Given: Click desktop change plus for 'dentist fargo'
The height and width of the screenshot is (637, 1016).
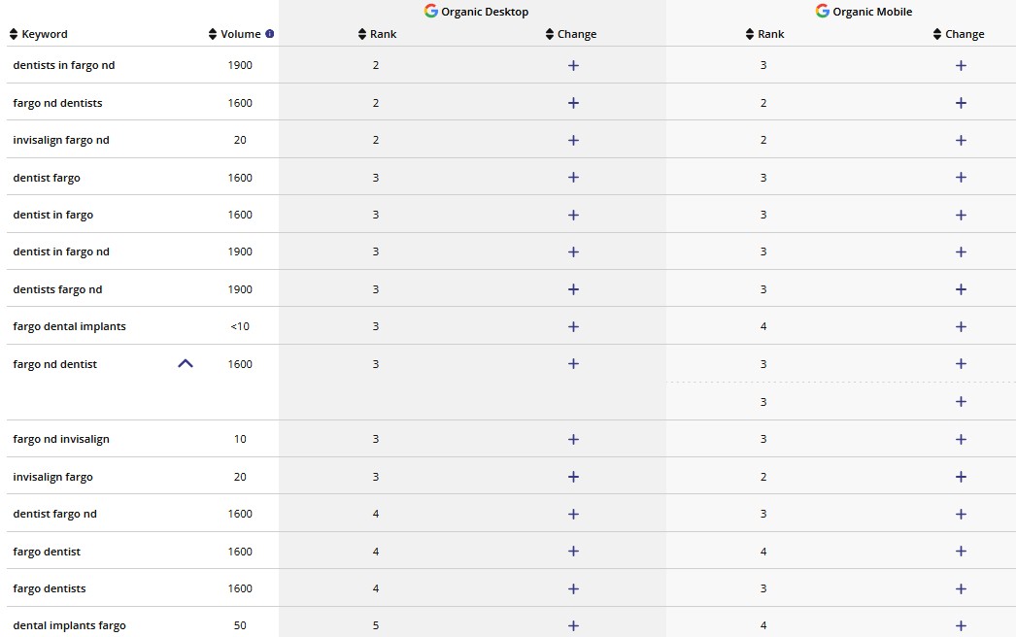Looking at the screenshot, I should coord(573,178).
